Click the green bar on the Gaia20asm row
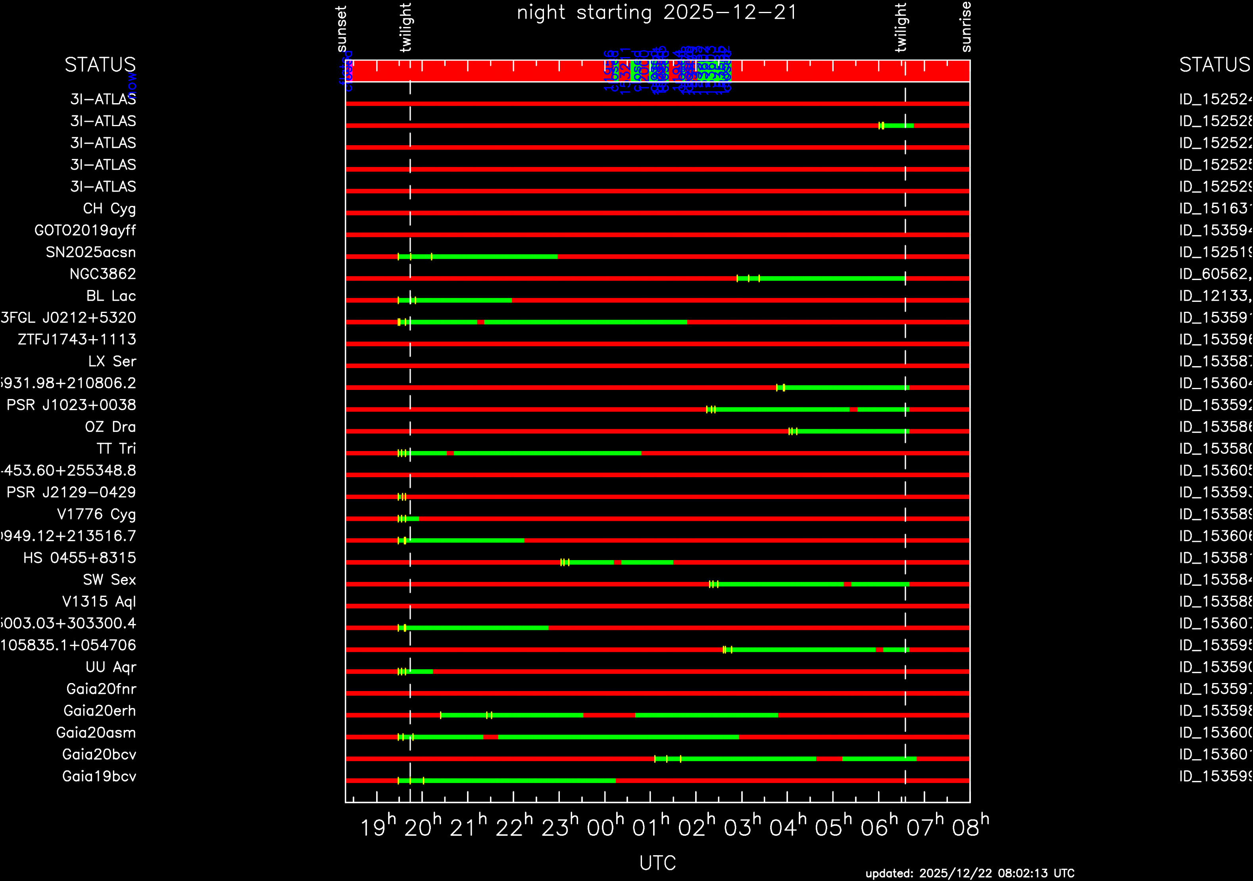 pos(617,737)
